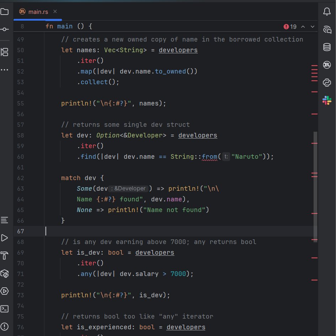Click 'dev.salary' expression on line 71
Viewport: 336px width, 336px height.
coord(139,274)
